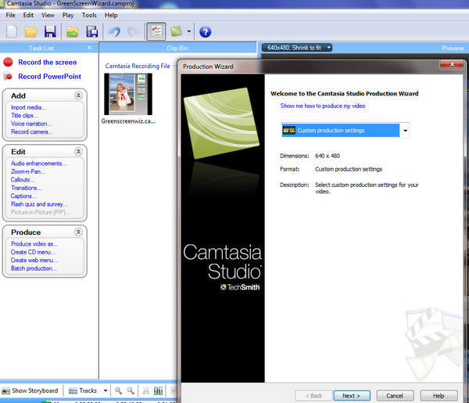Click the Next button in wizard
This screenshot has height=403, width=469.
click(352, 395)
